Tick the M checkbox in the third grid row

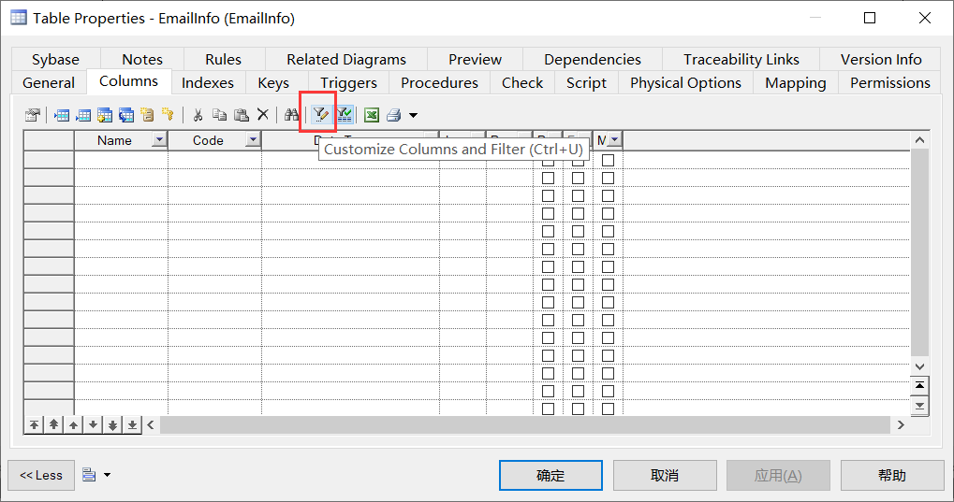coord(608,195)
